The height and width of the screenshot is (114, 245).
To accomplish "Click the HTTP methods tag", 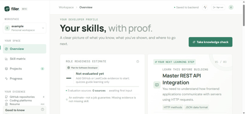I will click(173, 107).
